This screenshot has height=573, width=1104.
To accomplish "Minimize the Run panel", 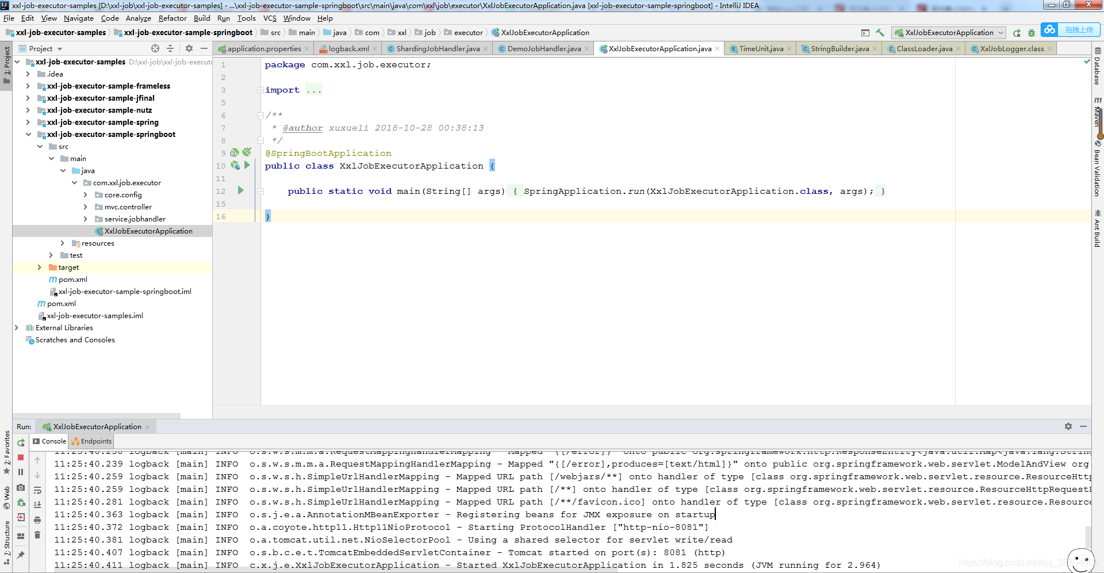I will tap(1083, 426).
